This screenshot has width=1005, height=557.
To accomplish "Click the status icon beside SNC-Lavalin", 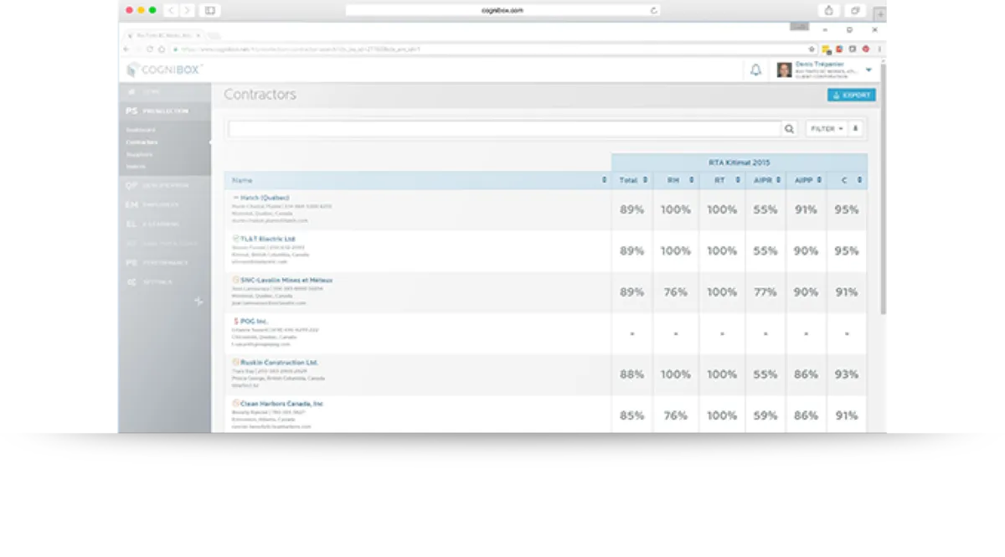I will pos(235,280).
